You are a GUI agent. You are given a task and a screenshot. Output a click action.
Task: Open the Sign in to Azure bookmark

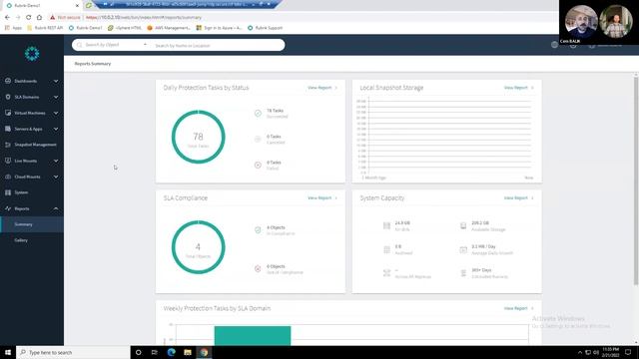(219, 28)
